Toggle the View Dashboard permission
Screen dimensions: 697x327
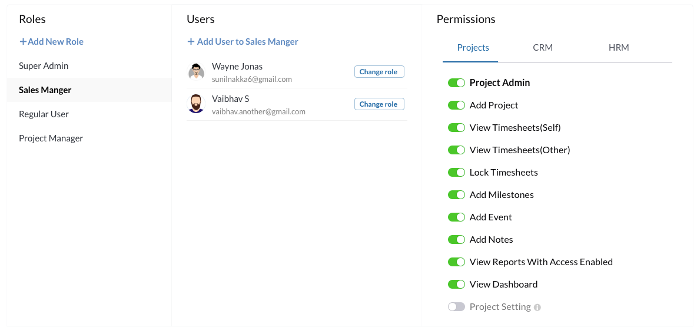point(456,285)
